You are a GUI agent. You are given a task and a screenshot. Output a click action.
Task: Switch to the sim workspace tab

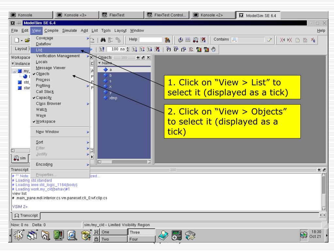[20, 158]
